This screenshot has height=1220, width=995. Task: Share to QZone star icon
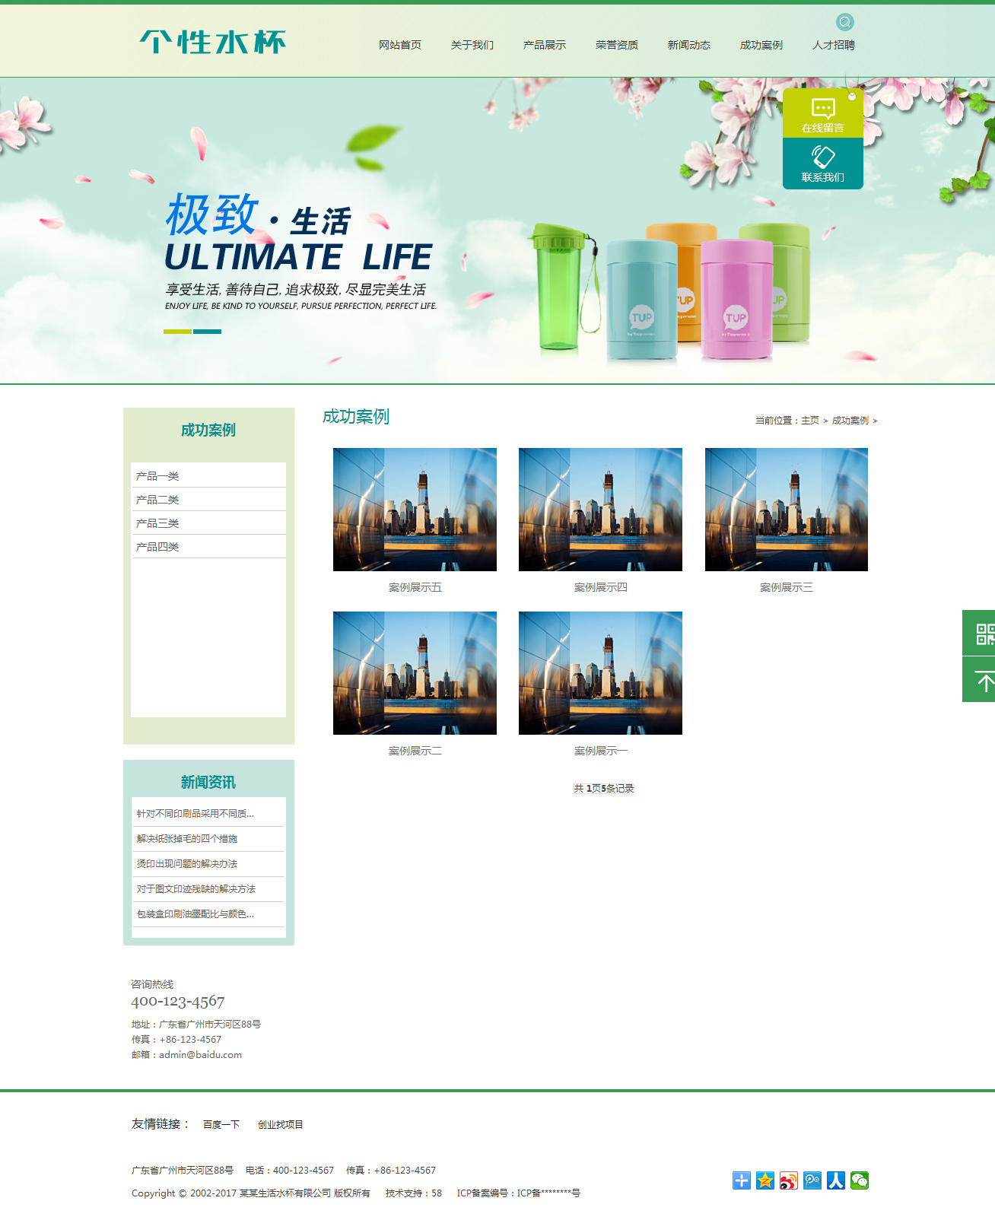coord(765,1180)
